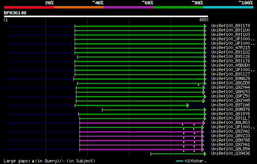Click the UniRef100_Q8GZD9 label
Screen dimensions: 257x164
pos(230,83)
